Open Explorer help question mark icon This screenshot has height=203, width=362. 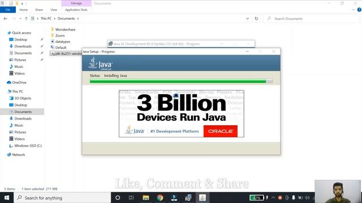click(x=359, y=10)
